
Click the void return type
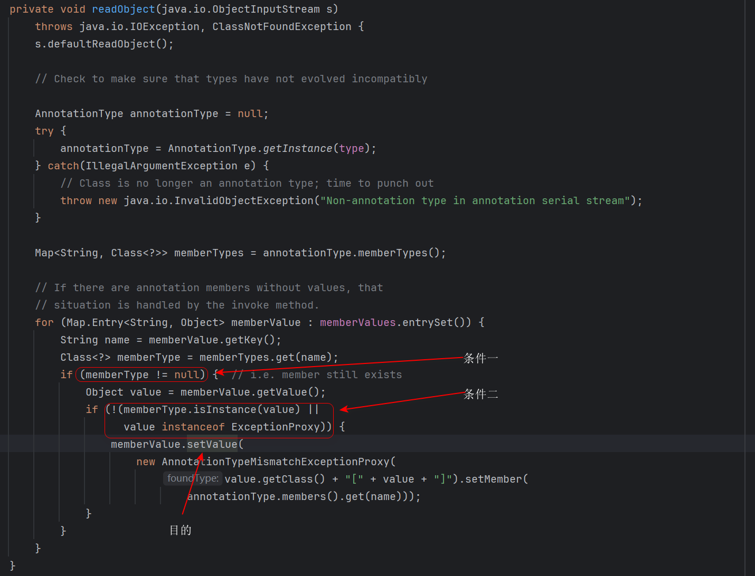73,9
